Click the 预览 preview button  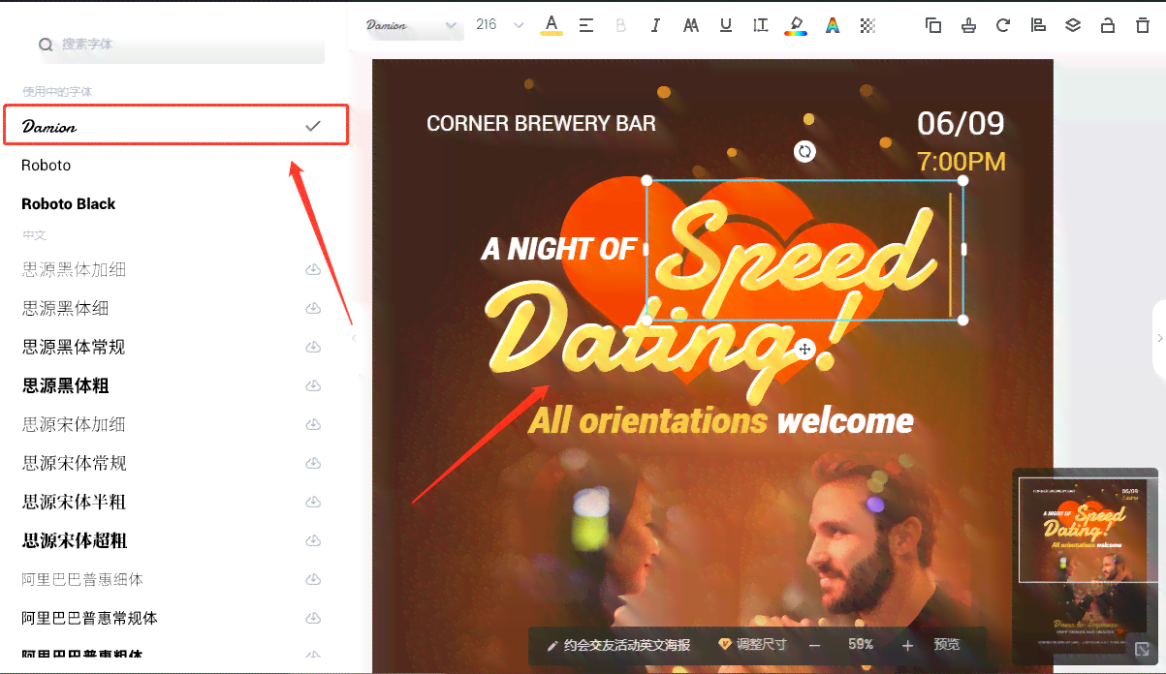pyautogui.click(x=947, y=645)
